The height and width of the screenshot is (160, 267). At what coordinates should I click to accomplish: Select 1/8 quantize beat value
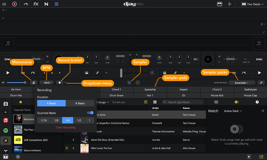click(x=56, y=120)
